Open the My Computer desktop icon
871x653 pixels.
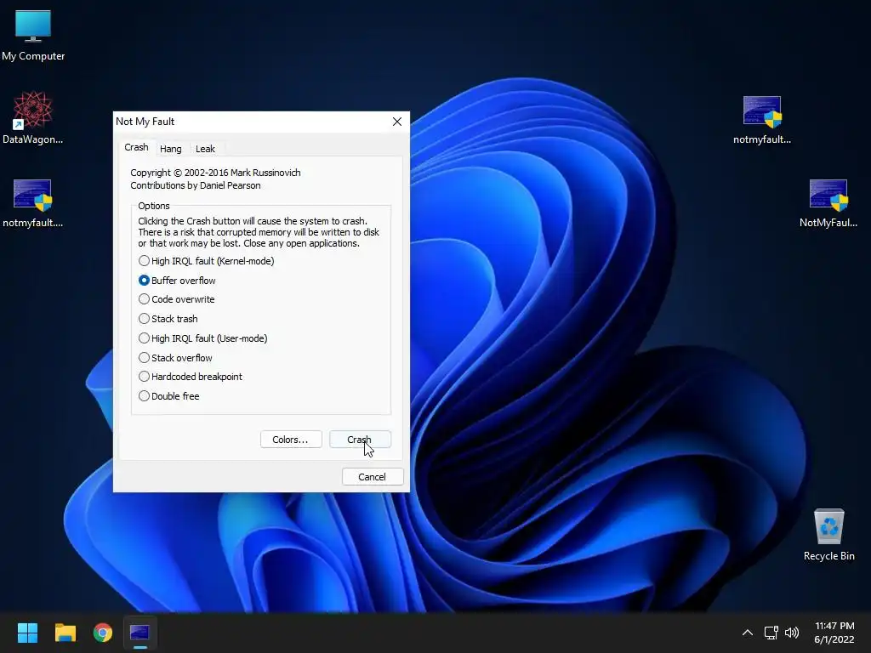pyautogui.click(x=33, y=34)
